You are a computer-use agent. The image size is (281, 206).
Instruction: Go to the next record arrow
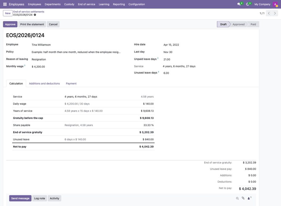coord(275,13)
